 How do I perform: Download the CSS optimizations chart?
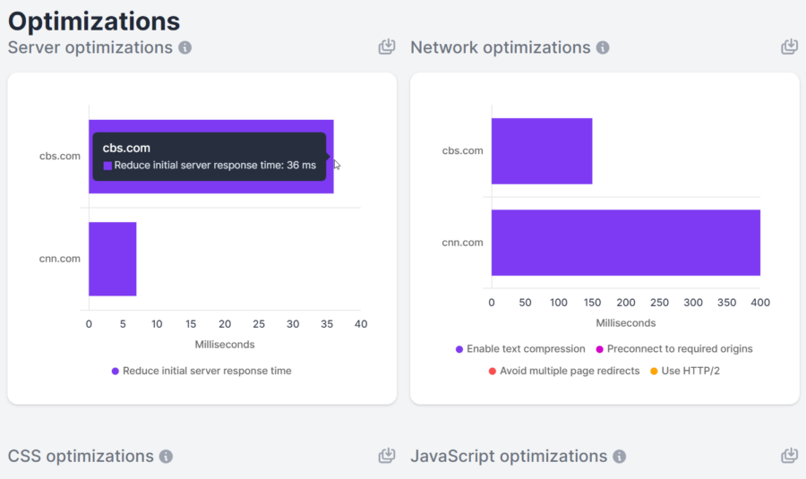point(387,456)
